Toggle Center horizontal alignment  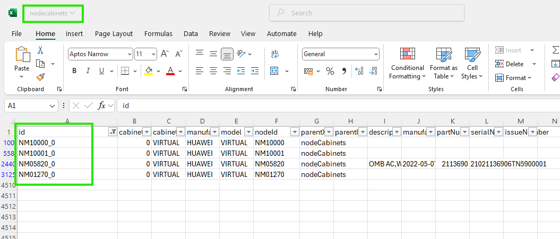pyautogui.click(x=213, y=71)
